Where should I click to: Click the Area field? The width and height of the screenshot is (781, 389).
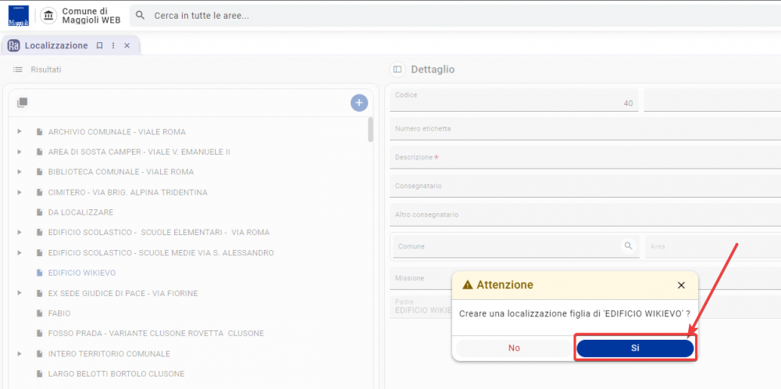pos(713,246)
